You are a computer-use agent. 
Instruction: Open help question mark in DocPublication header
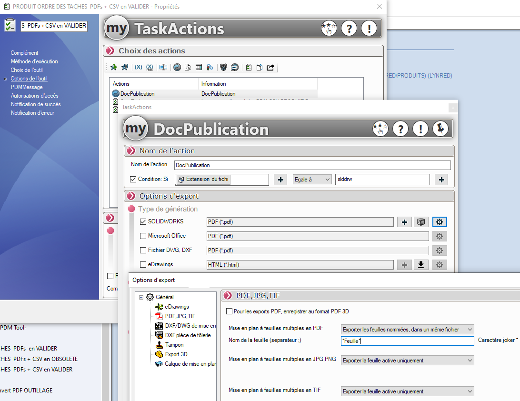click(x=401, y=129)
